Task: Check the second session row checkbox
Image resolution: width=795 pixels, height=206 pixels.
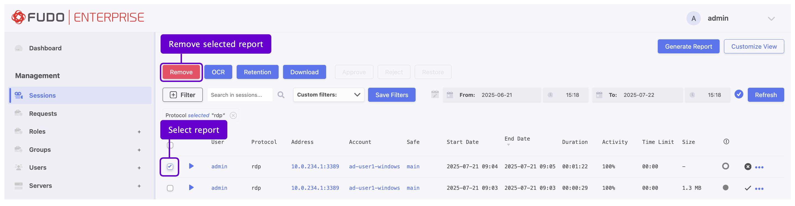Action: pyautogui.click(x=170, y=188)
